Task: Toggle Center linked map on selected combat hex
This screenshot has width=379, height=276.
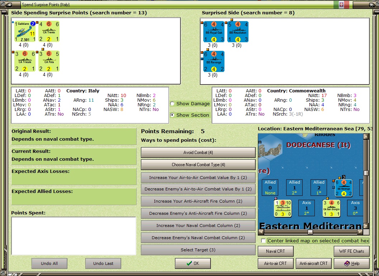Action: (x=264, y=241)
